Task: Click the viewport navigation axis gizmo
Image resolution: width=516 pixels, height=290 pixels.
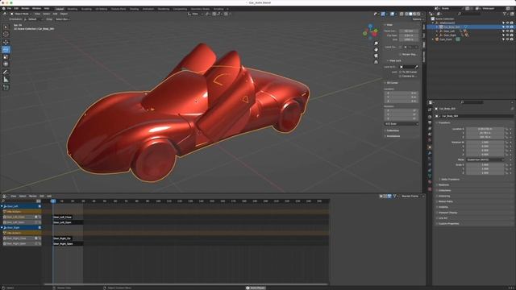Action: pyautogui.click(x=371, y=31)
